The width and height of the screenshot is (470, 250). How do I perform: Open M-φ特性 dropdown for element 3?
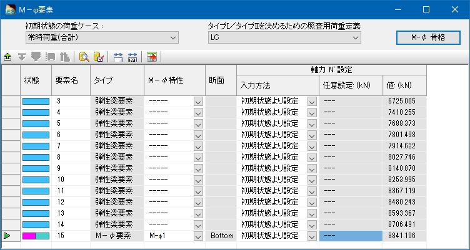198,102
